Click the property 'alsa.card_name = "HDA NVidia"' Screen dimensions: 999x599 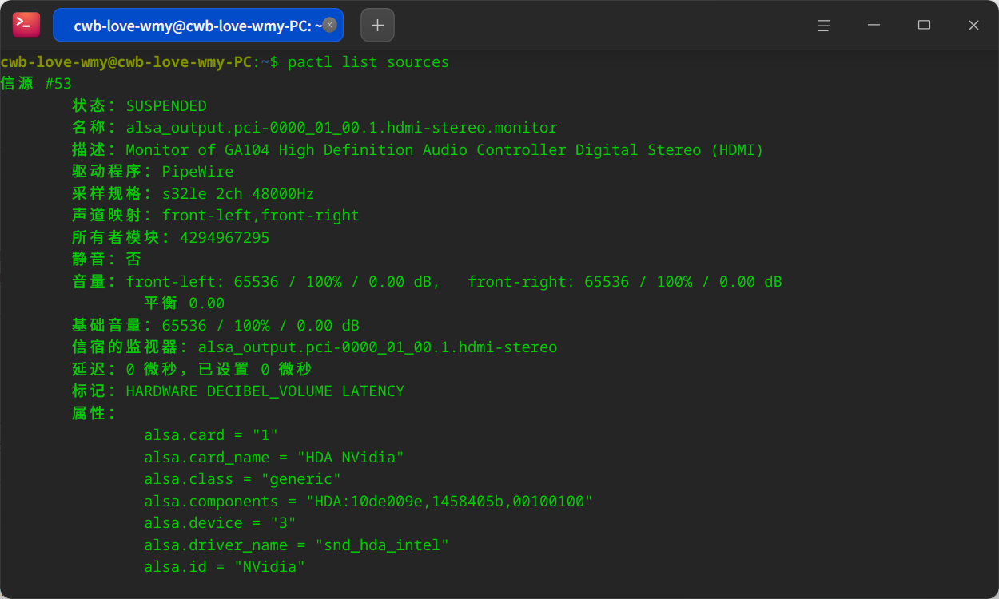[274, 458]
